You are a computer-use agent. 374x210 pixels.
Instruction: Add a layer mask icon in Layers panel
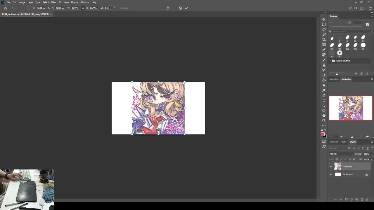(x=346, y=199)
